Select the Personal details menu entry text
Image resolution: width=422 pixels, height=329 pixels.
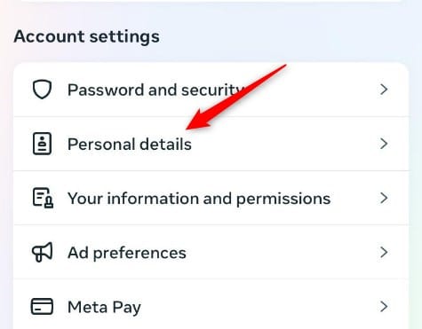(x=130, y=145)
